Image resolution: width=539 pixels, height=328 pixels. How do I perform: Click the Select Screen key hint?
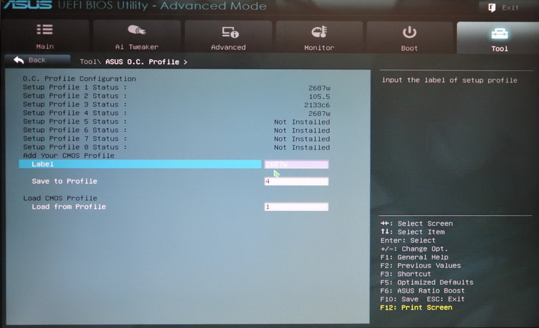(x=417, y=223)
